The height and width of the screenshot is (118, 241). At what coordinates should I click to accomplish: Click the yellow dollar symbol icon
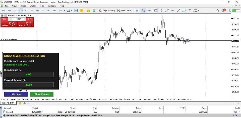click(82, 11)
